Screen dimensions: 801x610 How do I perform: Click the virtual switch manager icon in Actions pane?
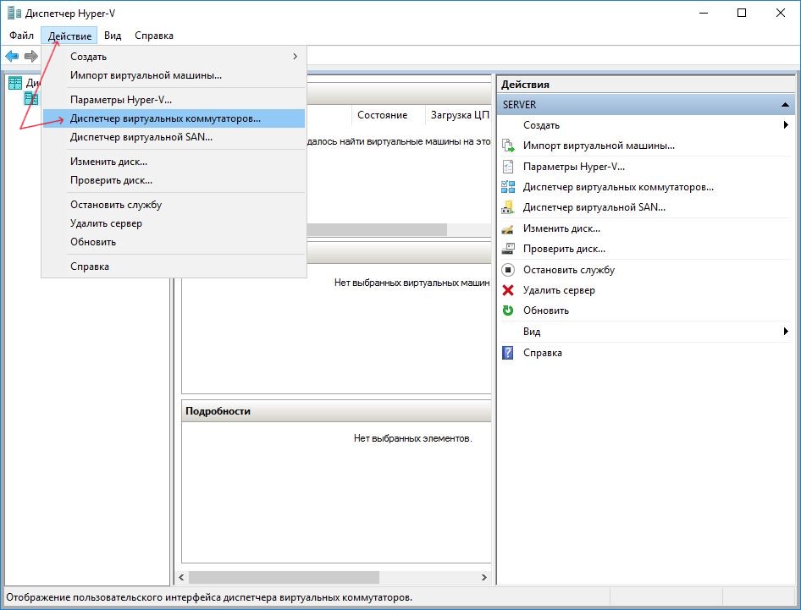point(508,187)
